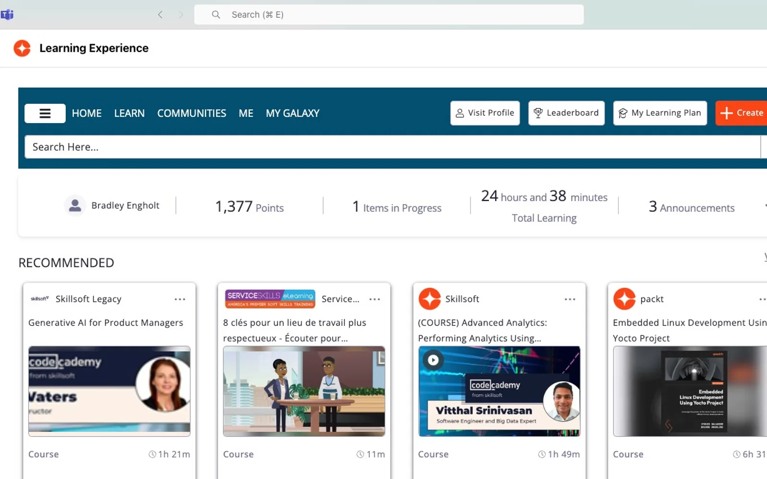Click the Search Here input field
Viewport: 767px width, 479px height.
(393, 147)
